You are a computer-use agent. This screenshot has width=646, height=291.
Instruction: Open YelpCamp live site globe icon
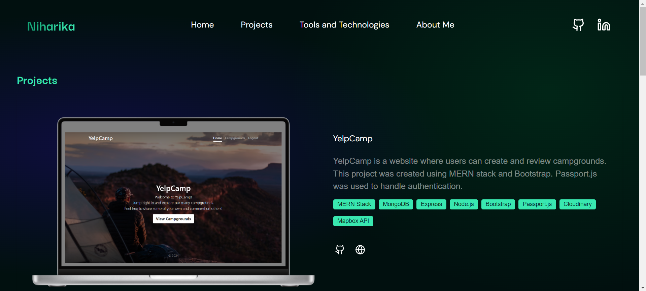[360, 250]
